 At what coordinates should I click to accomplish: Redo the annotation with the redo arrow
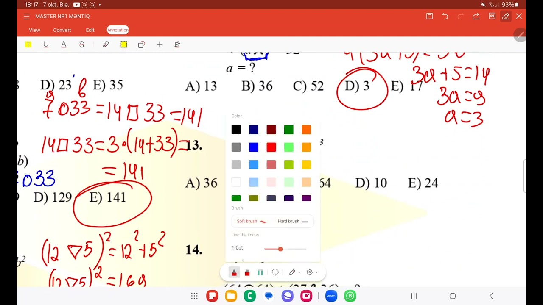pos(461,16)
